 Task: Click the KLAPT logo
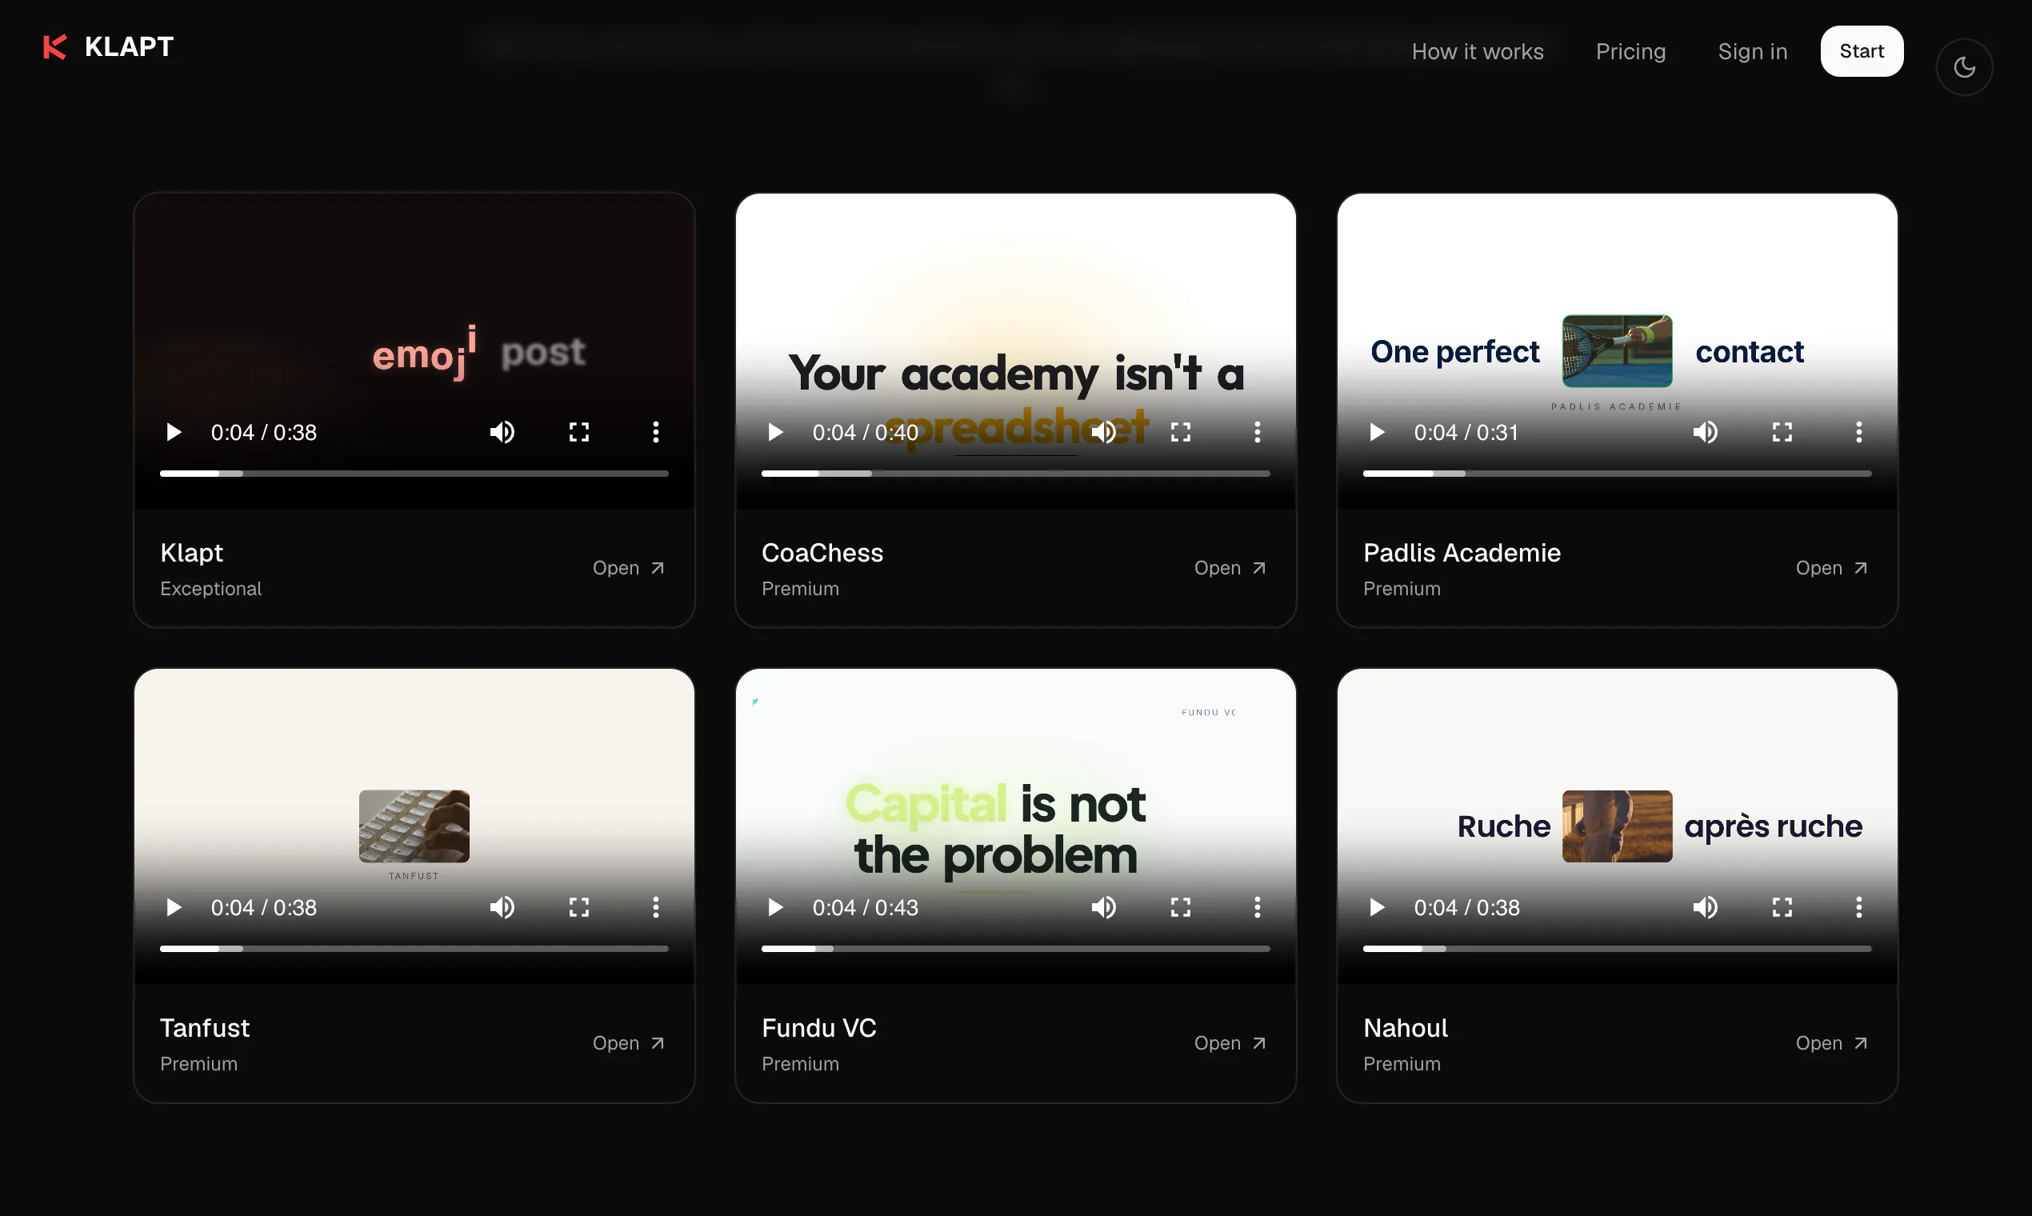coord(108,46)
